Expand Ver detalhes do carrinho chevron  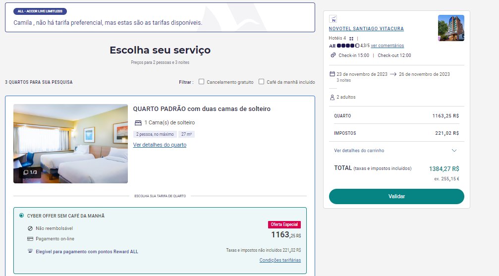[x=454, y=151]
